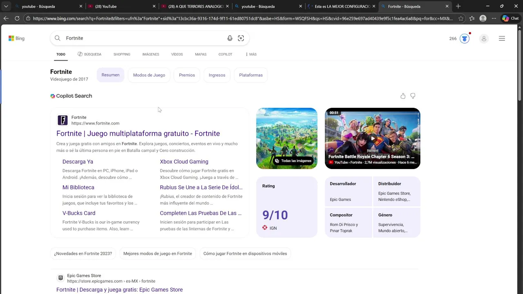Open visual search camera icon
The width and height of the screenshot is (523, 294).
pyautogui.click(x=241, y=38)
